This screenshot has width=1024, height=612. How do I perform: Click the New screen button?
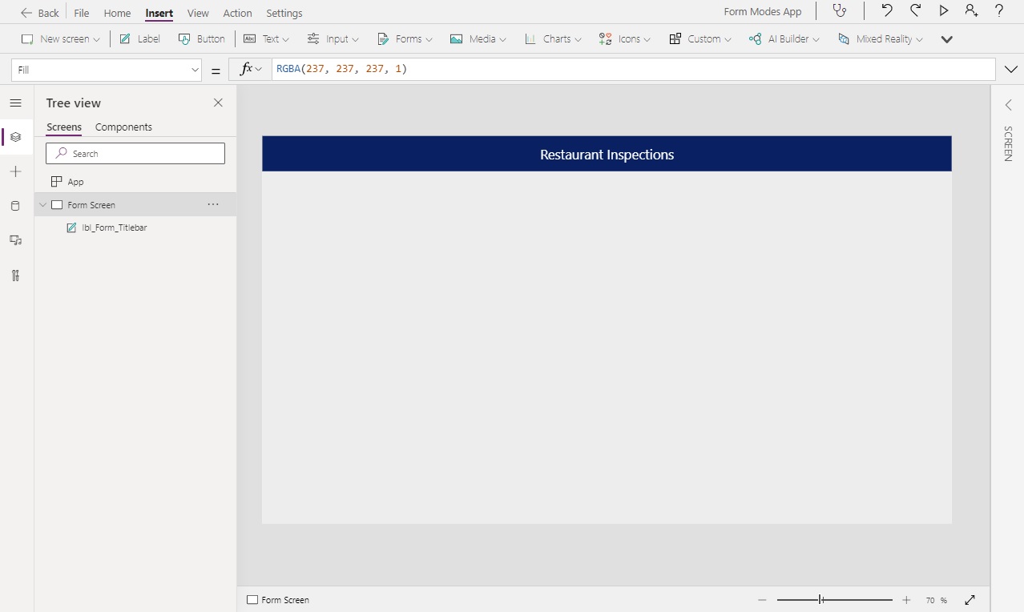click(60, 38)
